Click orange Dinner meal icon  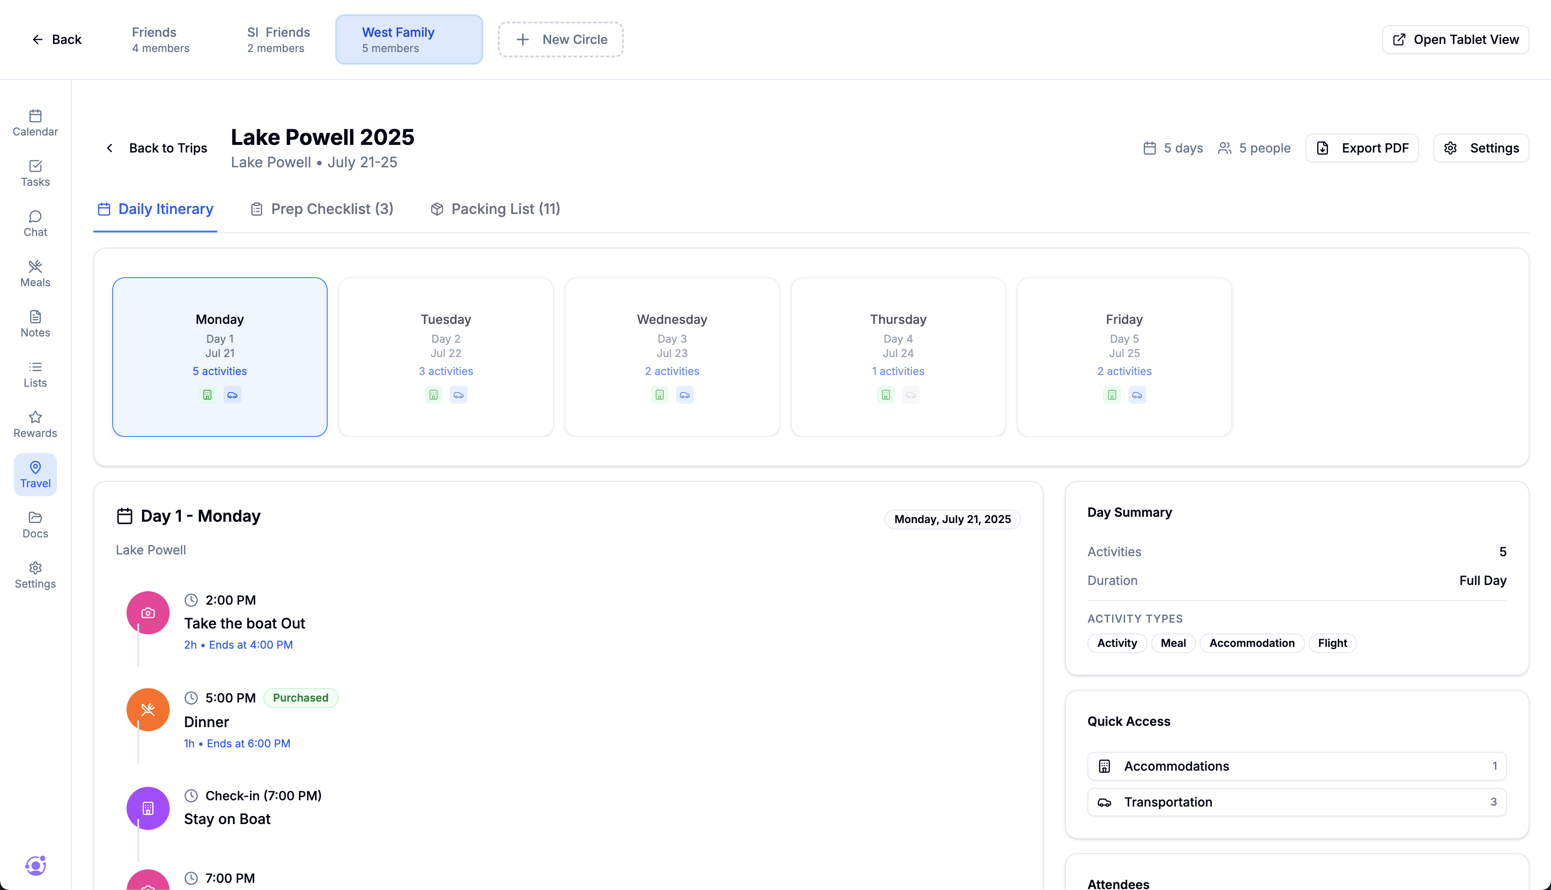(148, 710)
